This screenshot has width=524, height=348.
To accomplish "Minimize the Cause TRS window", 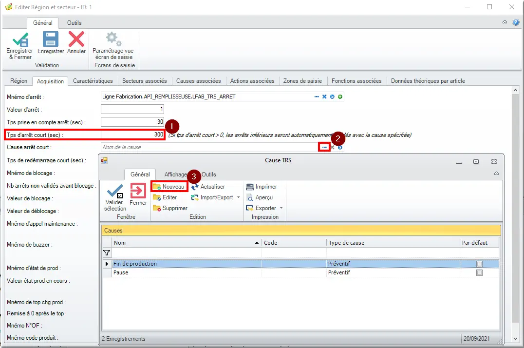I will pos(459,162).
